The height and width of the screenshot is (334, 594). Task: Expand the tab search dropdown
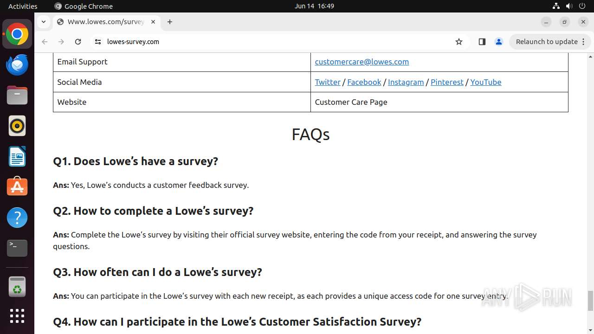(x=43, y=22)
